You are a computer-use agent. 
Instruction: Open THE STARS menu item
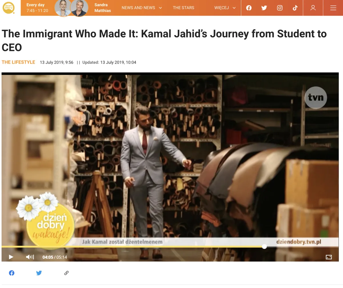184,8
